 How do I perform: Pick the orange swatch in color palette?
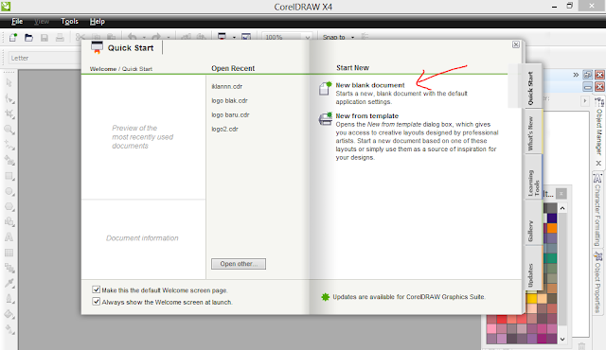551,228
